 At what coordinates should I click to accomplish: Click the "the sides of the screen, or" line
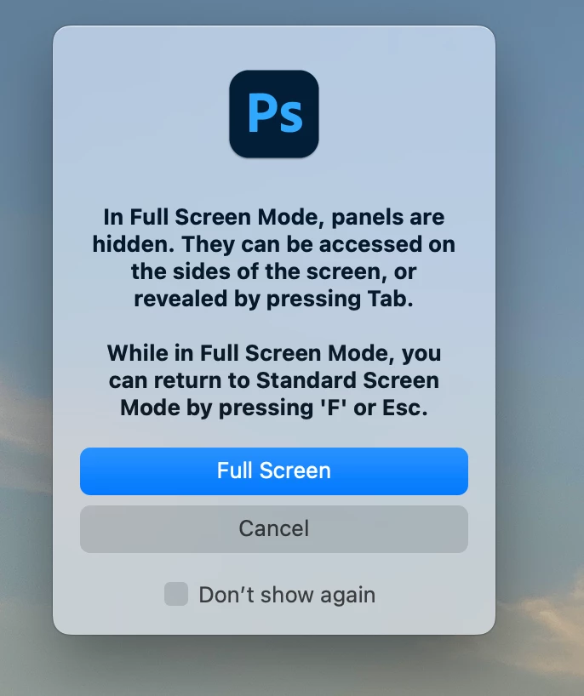(x=274, y=271)
